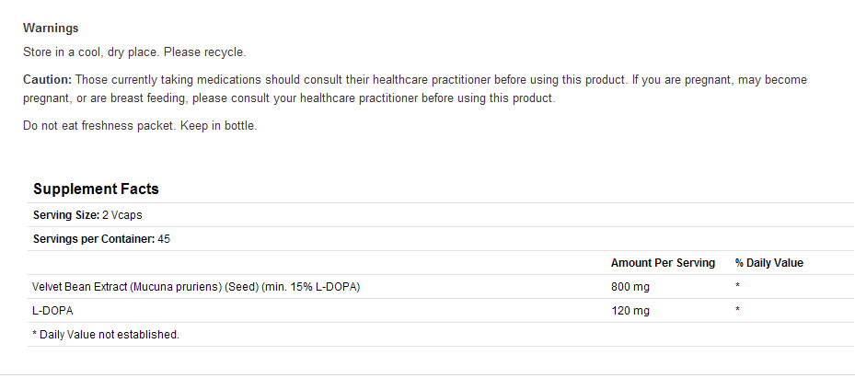The height and width of the screenshot is (378, 855).
Task: Click the Warnings heading
Action: (51, 29)
